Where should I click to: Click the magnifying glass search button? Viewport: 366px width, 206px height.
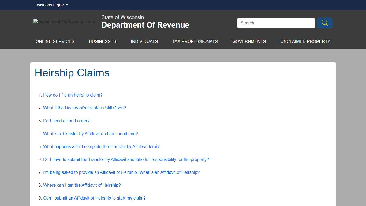click(325, 23)
